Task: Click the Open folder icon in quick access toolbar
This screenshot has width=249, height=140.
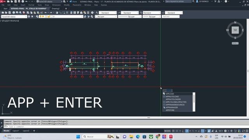Action: [12, 2]
